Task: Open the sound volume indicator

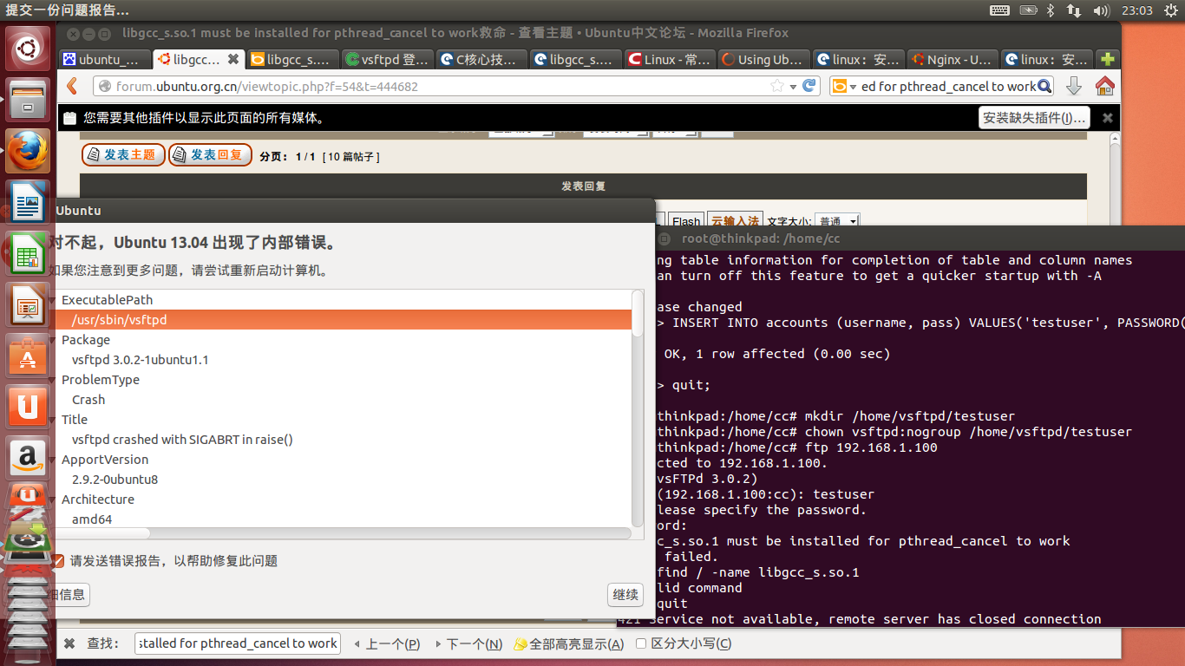Action: [x=1102, y=10]
